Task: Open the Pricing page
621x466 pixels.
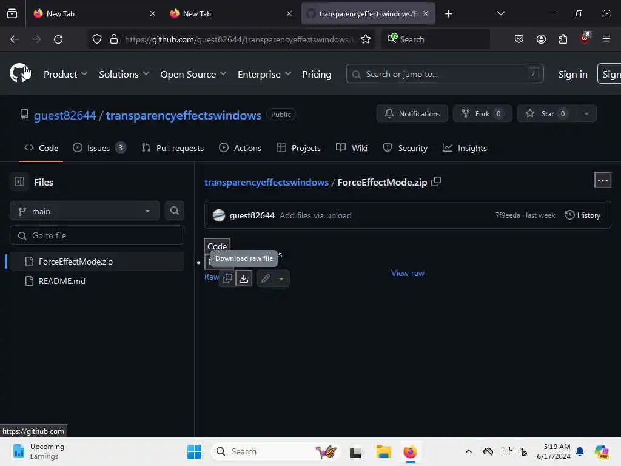Action: point(317,74)
